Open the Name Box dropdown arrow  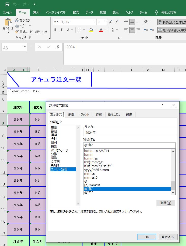[25, 47]
